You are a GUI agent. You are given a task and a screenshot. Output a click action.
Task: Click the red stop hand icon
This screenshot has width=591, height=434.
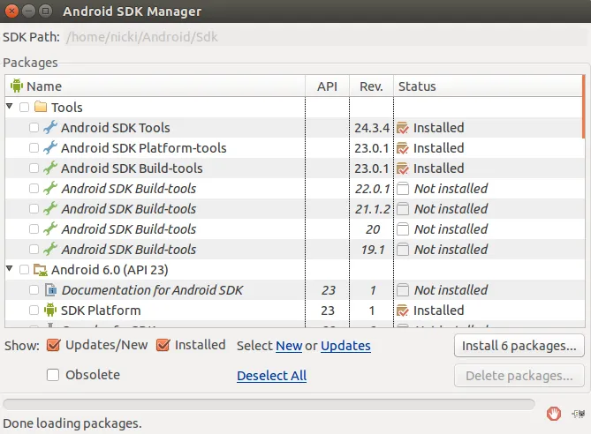pos(554,413)
